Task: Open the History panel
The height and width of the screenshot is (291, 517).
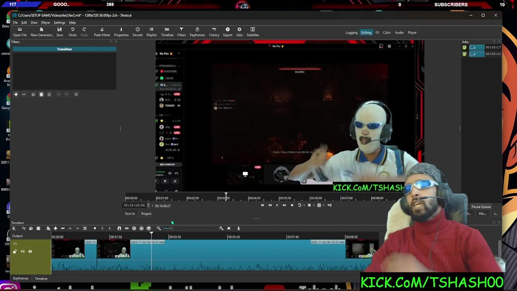Action: [x=214, y=32]
